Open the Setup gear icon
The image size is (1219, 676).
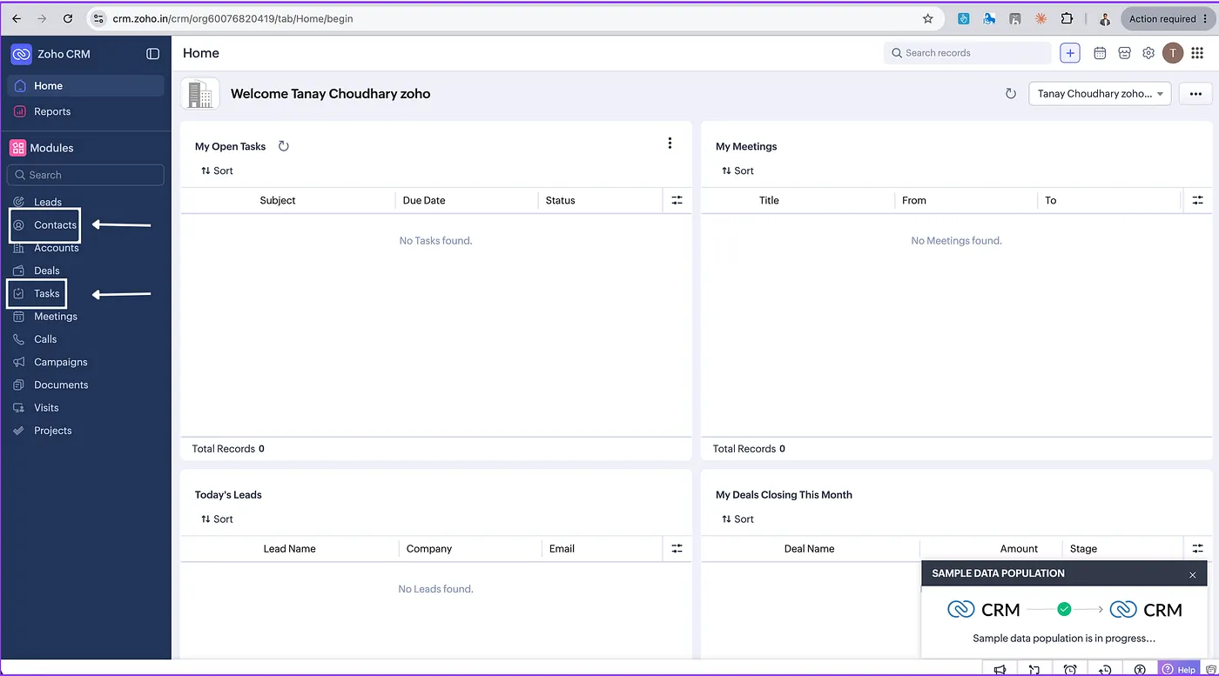1148,53
